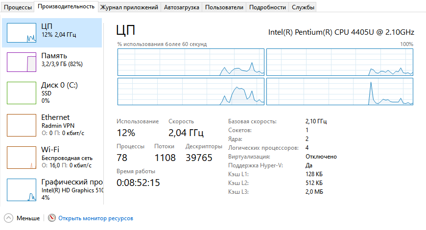Select the ЦП mini graph thumbnail
426x230 pixels.
pyautogui.click(x=22, y=32)
